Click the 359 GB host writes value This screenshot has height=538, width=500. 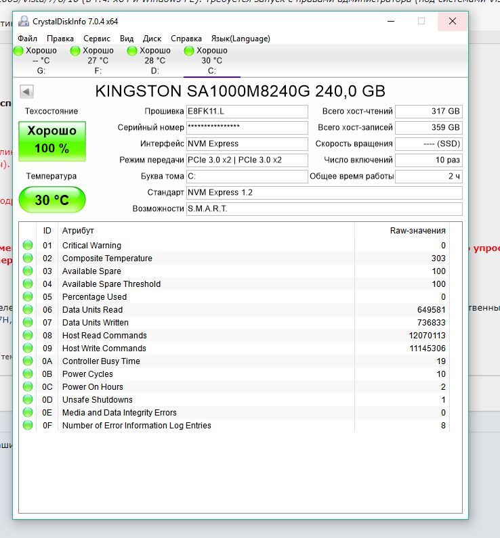429,128
